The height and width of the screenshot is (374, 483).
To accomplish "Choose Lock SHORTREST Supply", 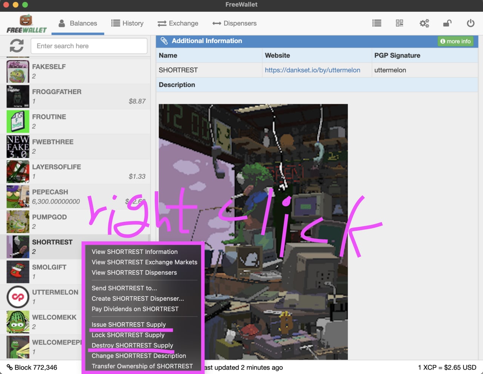I will 128,335.
